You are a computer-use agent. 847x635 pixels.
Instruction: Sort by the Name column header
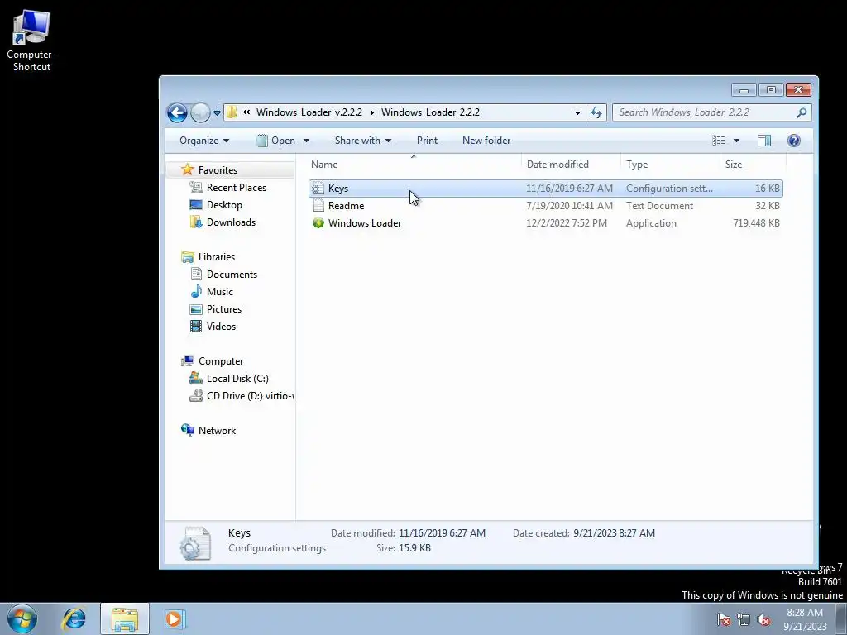(414, 165)
